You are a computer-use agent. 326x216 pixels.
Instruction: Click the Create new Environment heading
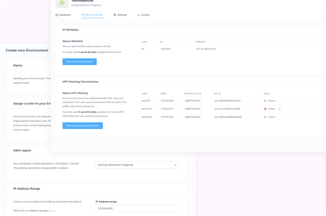[x=27, y=50]
